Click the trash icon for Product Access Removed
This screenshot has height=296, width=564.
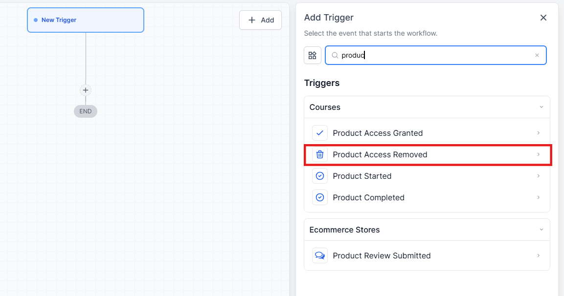[320, 154]
